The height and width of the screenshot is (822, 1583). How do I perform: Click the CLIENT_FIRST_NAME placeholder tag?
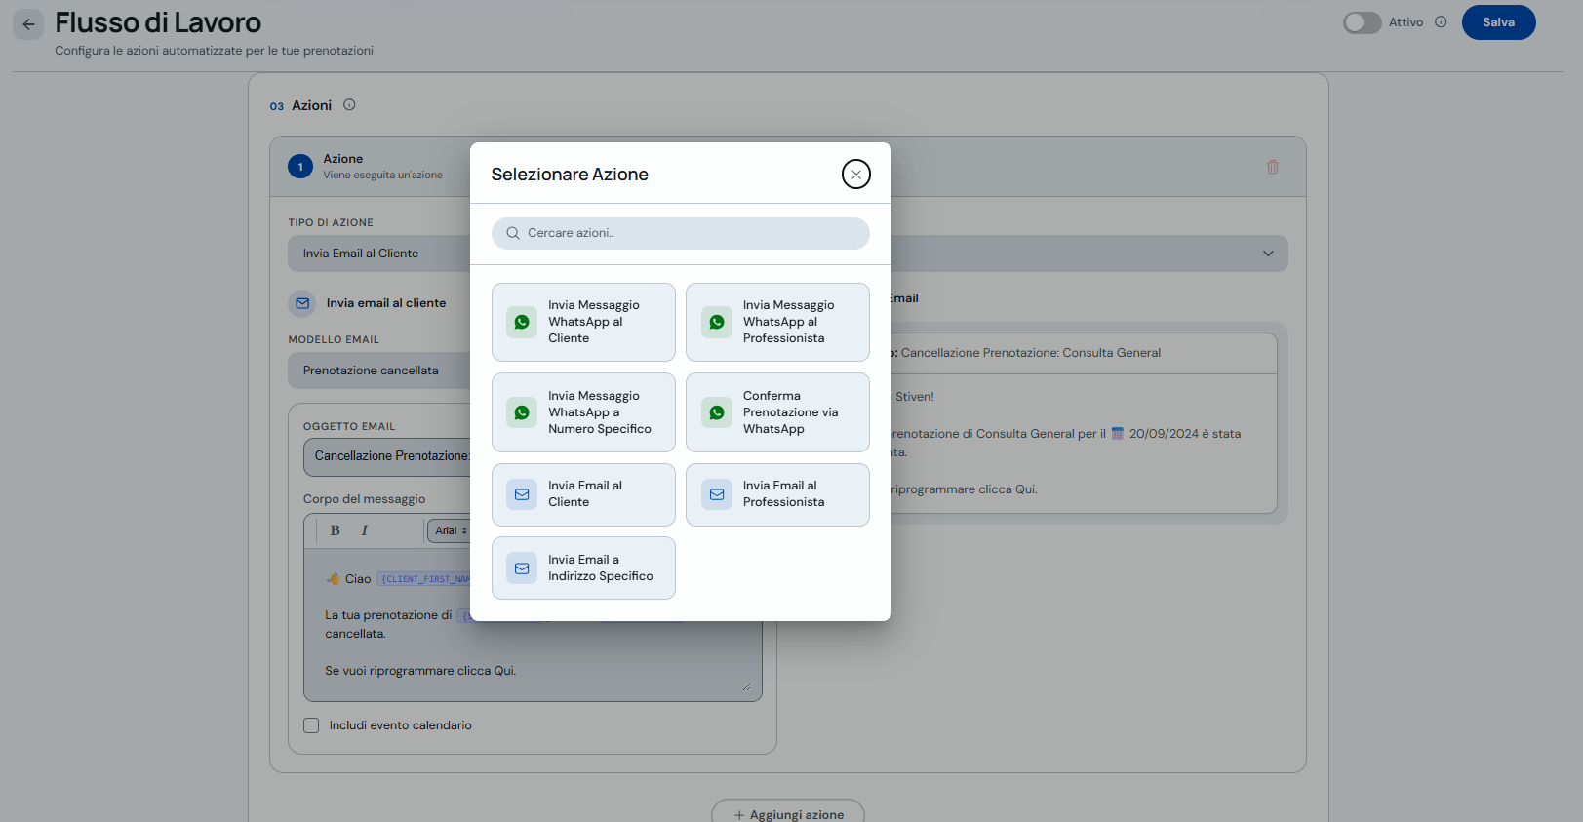point(424,579)
